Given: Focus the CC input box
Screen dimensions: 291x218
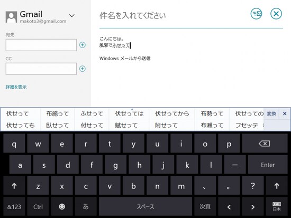Looking at the screenshot, I should pyautogui.click(x=41, y=69).
